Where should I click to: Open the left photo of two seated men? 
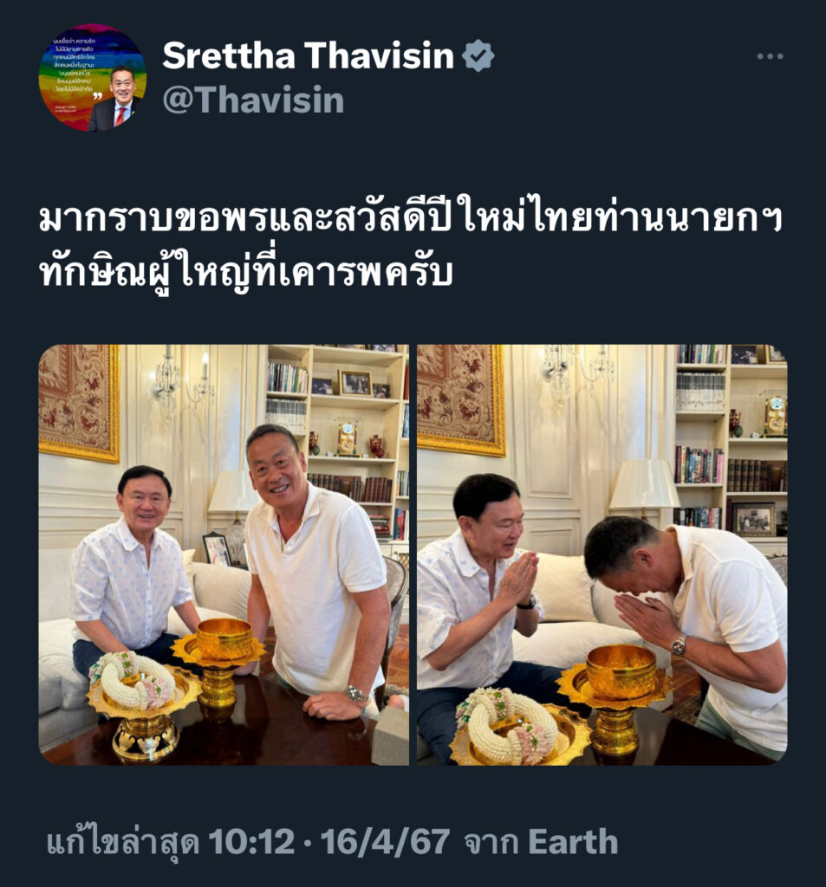[x=224, y=555]
